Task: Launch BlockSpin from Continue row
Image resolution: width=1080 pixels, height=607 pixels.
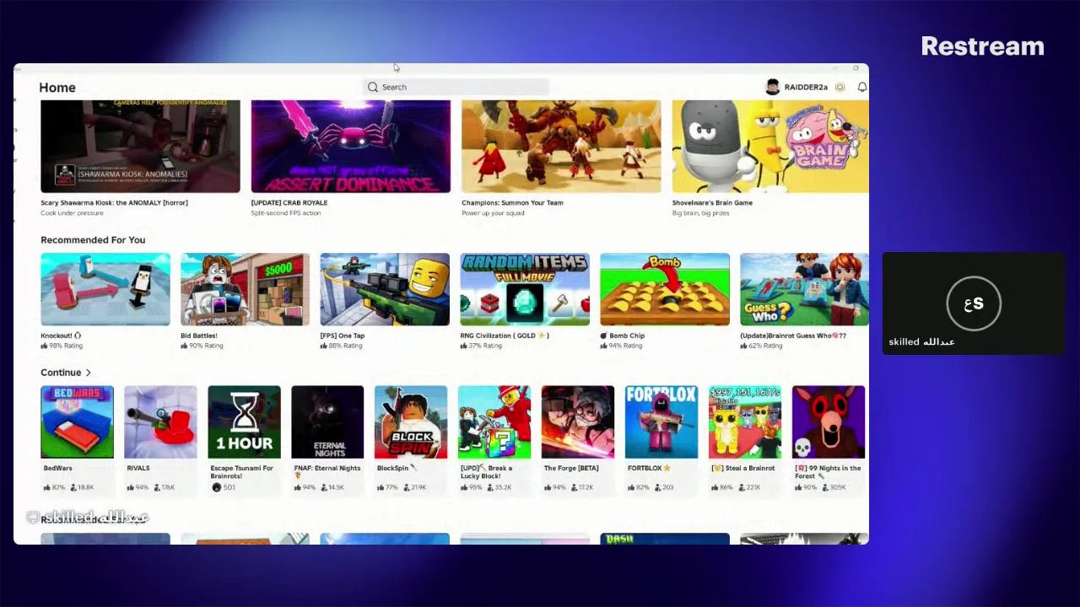Action: pyautogui.click(x=411, y=422)
